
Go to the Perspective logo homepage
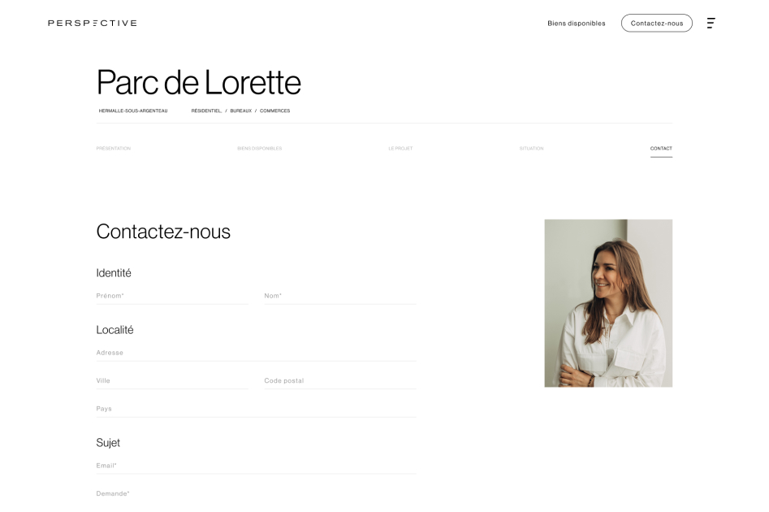(x=93, y=23)
